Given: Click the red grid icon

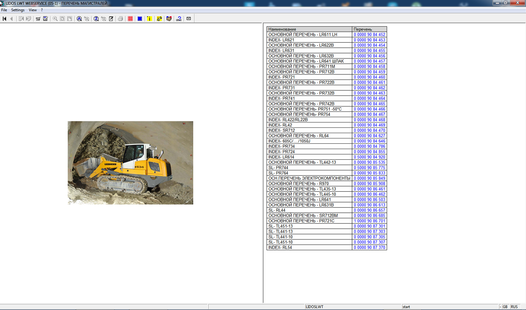Looking at the screenshot, I should click(130, 19).
